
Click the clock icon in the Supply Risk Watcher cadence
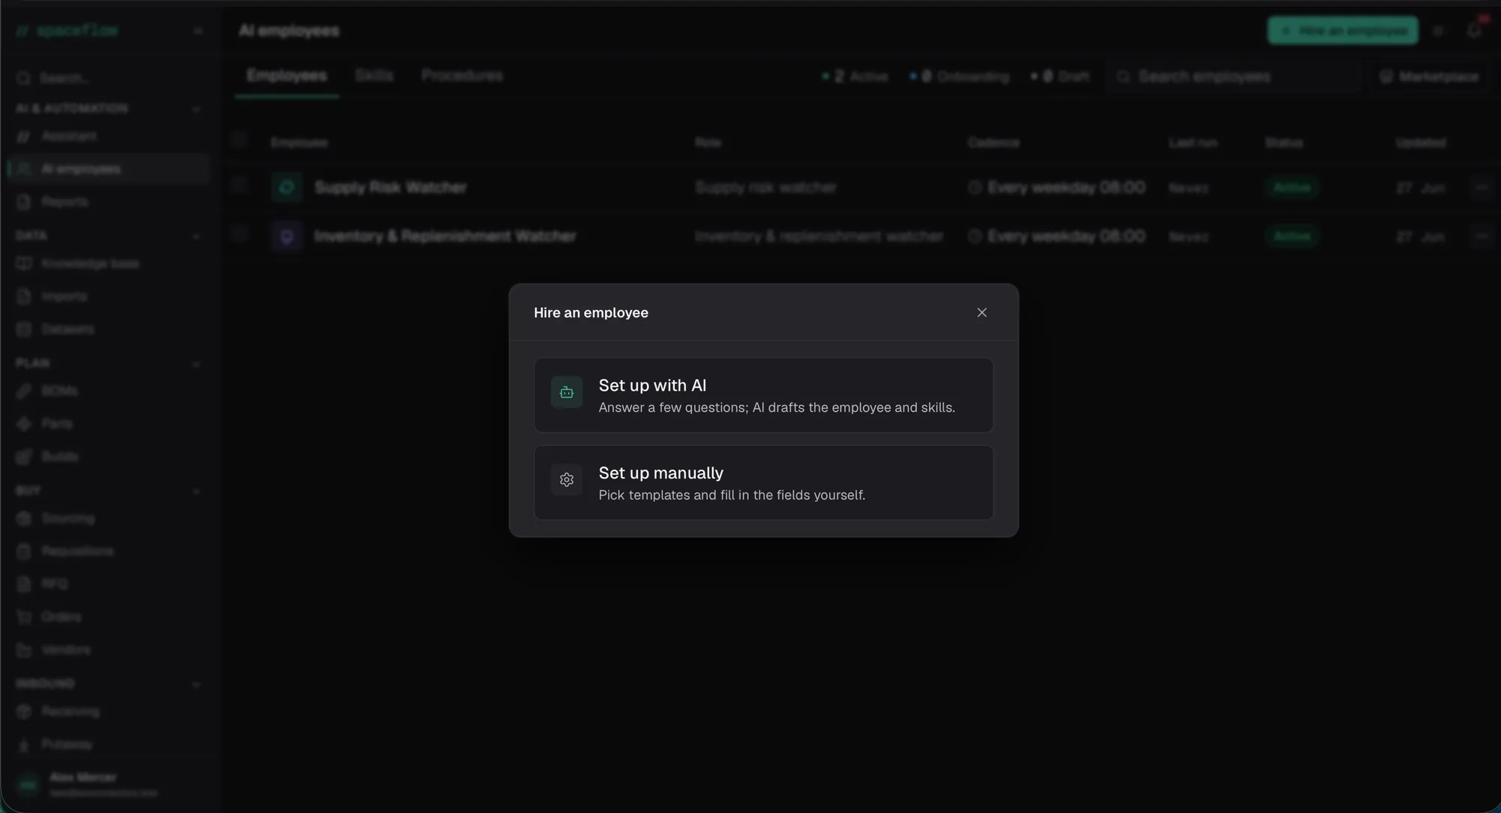[x=975, y=187]
